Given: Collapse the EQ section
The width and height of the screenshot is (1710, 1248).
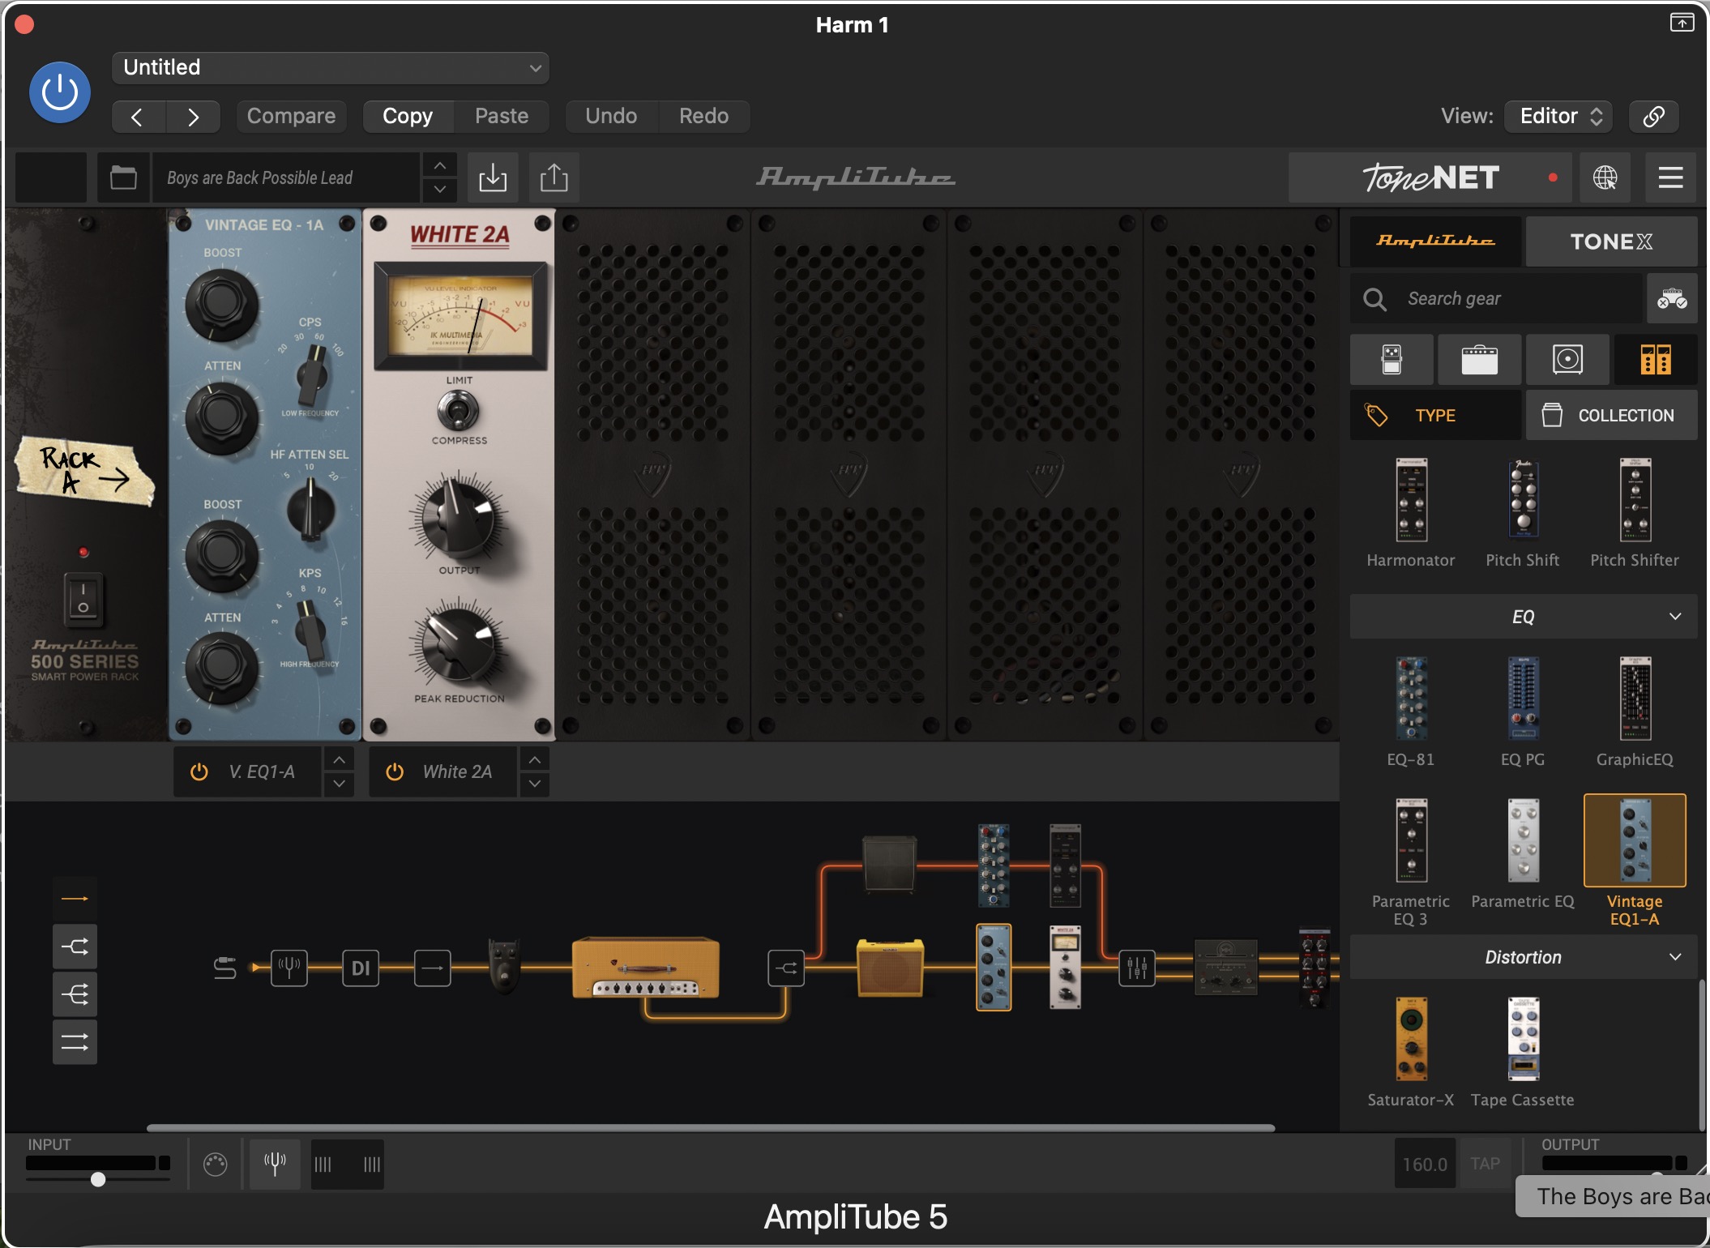Looking at the screenshot, I should click(1524, 617).
